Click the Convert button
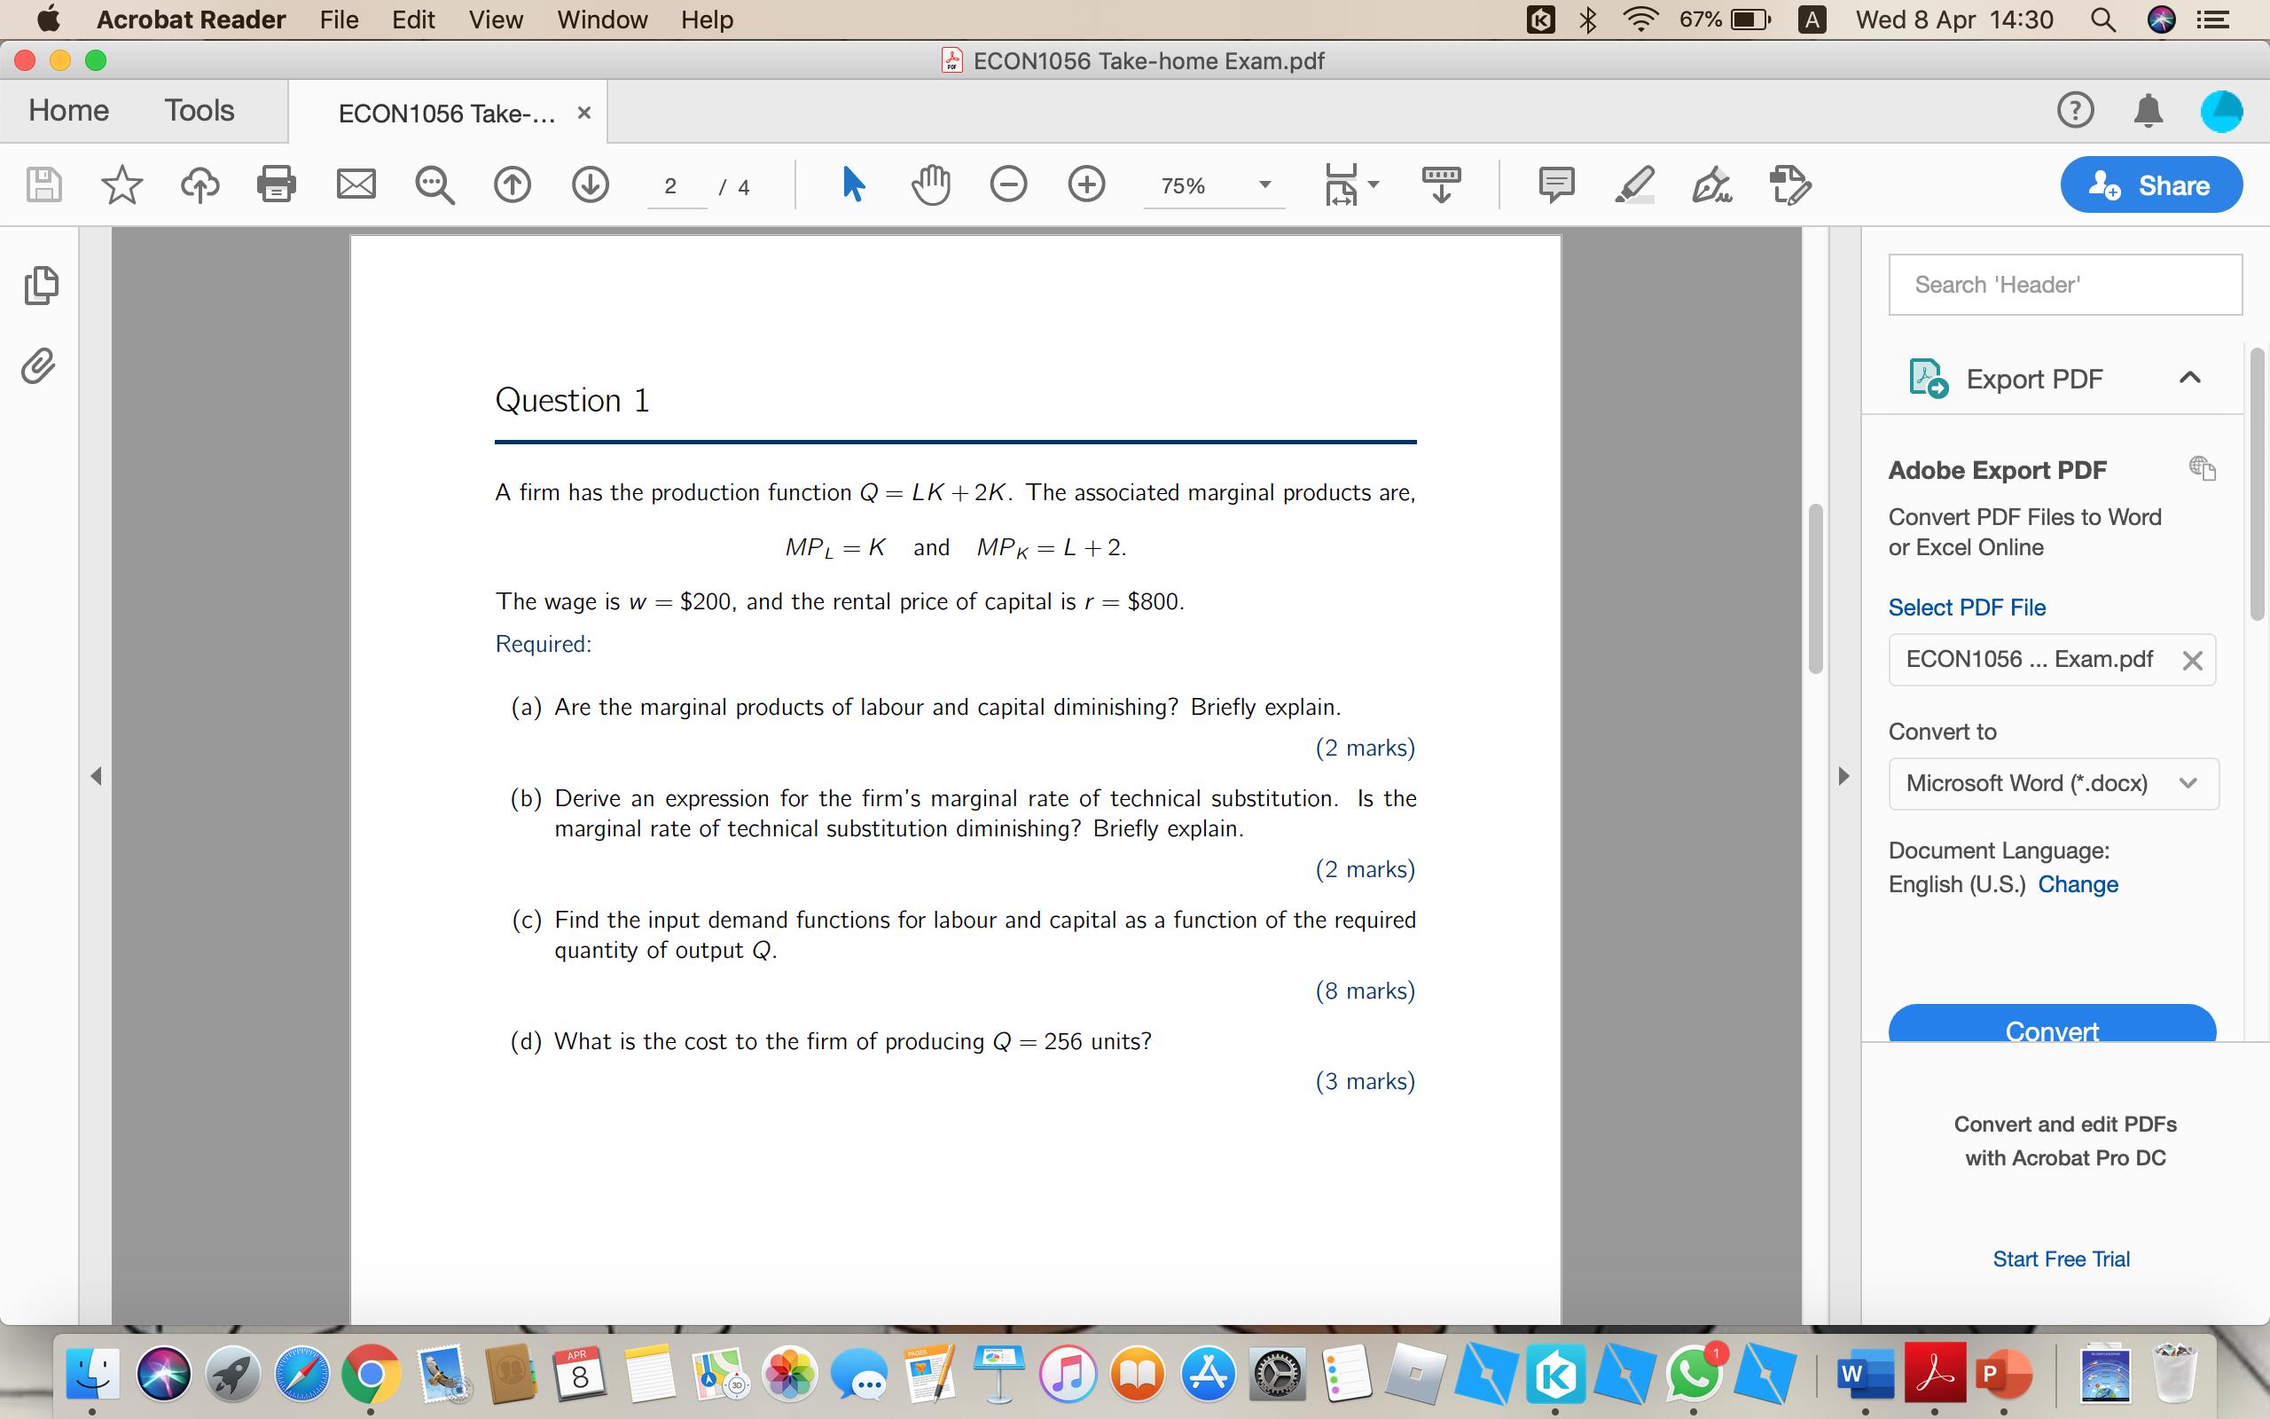2270x1419 pixels. coord(2052,1031)
